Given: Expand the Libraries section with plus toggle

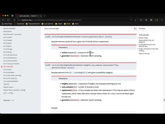Looking at the screenshot, I should coord(12,100).
